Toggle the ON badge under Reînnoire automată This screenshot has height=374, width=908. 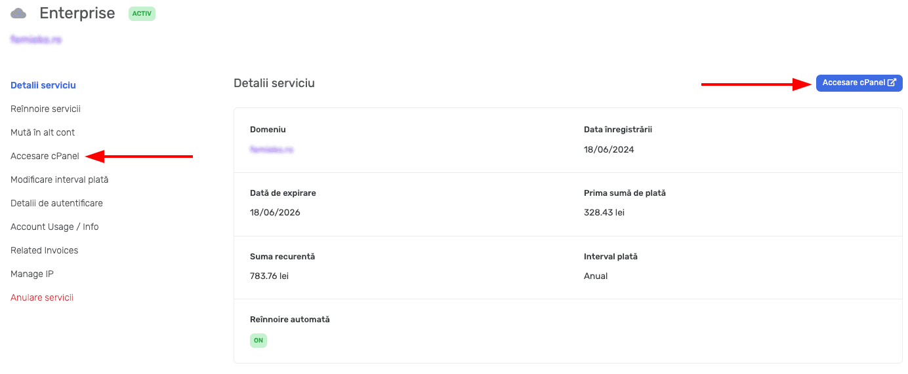pos(258,341)
